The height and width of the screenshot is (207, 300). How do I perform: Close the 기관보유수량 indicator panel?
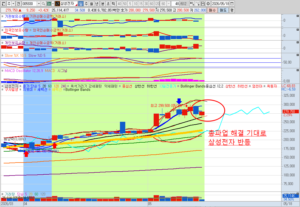(x=298, y=16)
